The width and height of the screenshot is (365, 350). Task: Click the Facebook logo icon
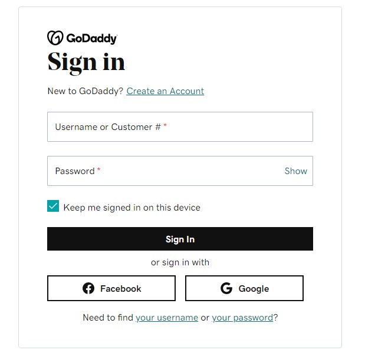point(88,288)
